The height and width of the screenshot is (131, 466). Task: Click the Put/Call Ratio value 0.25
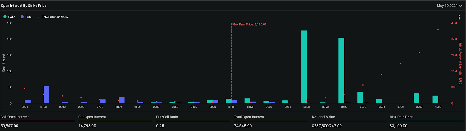[160, 126]
